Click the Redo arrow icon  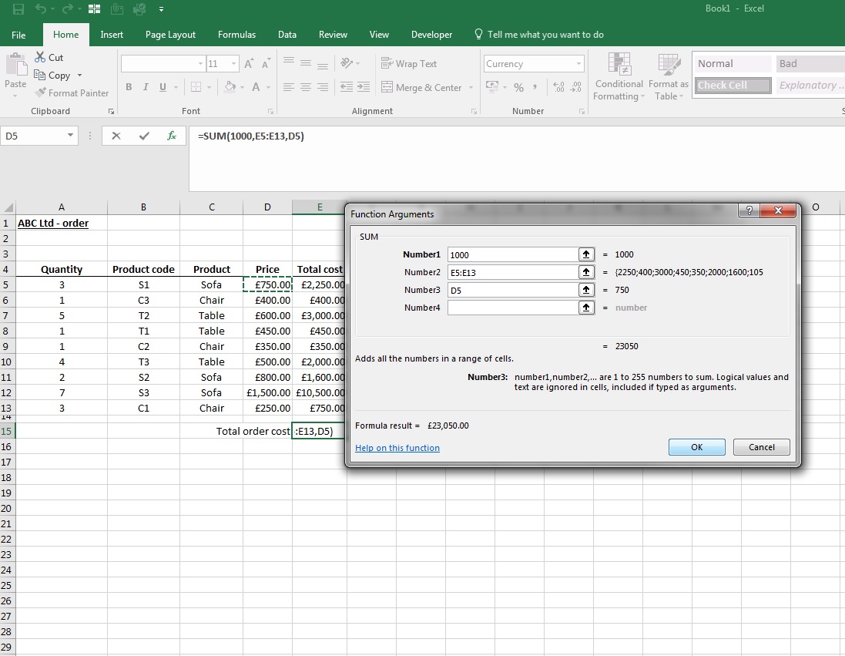pos(67,8)
